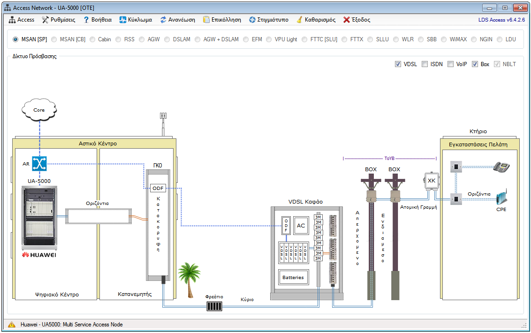Enable the VoIP checkbox
531x333 pixels.
pyautogui.click(x=450, y=64)
